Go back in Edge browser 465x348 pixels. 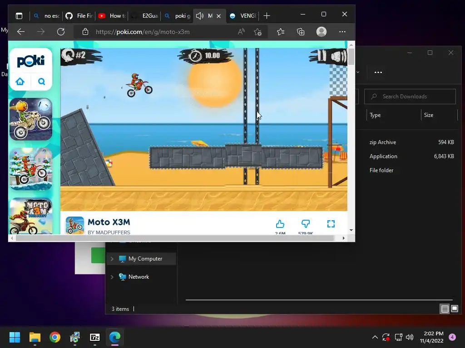coord(21,32)
